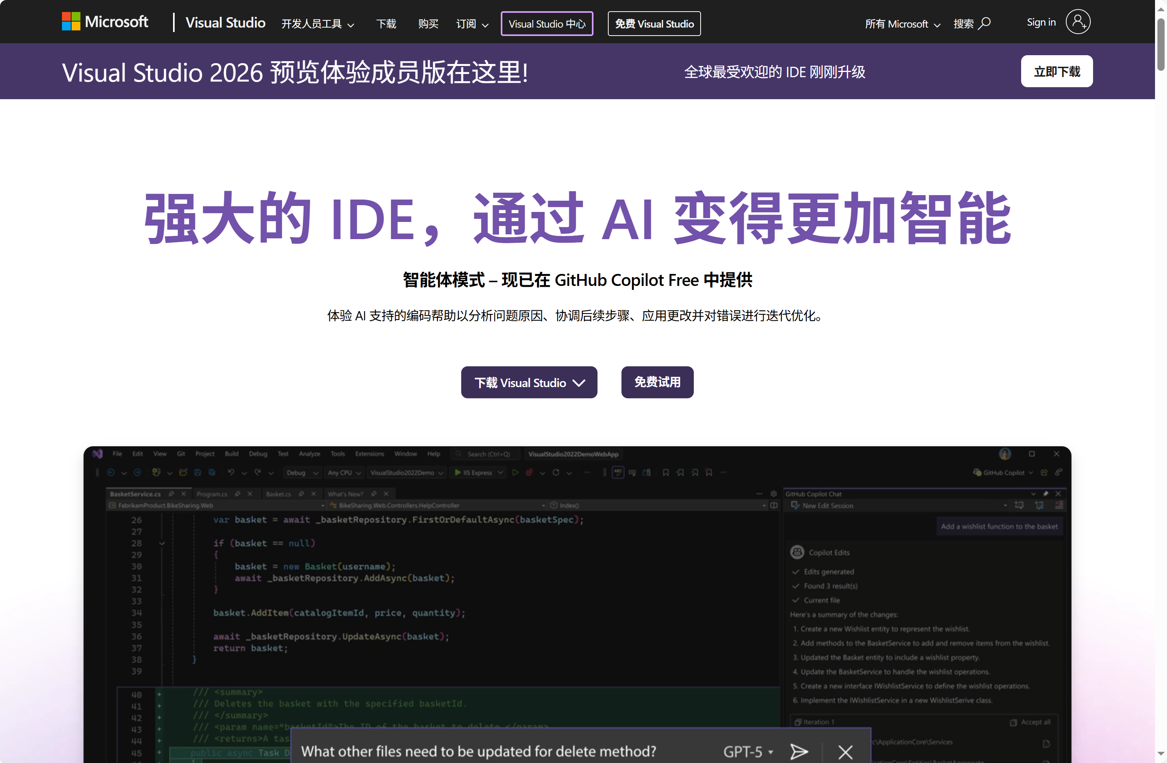Click the text '全球最受欢迎的 IDE 刚刚升级'
The image size is (1167, 763).
[x=774, y=72]
